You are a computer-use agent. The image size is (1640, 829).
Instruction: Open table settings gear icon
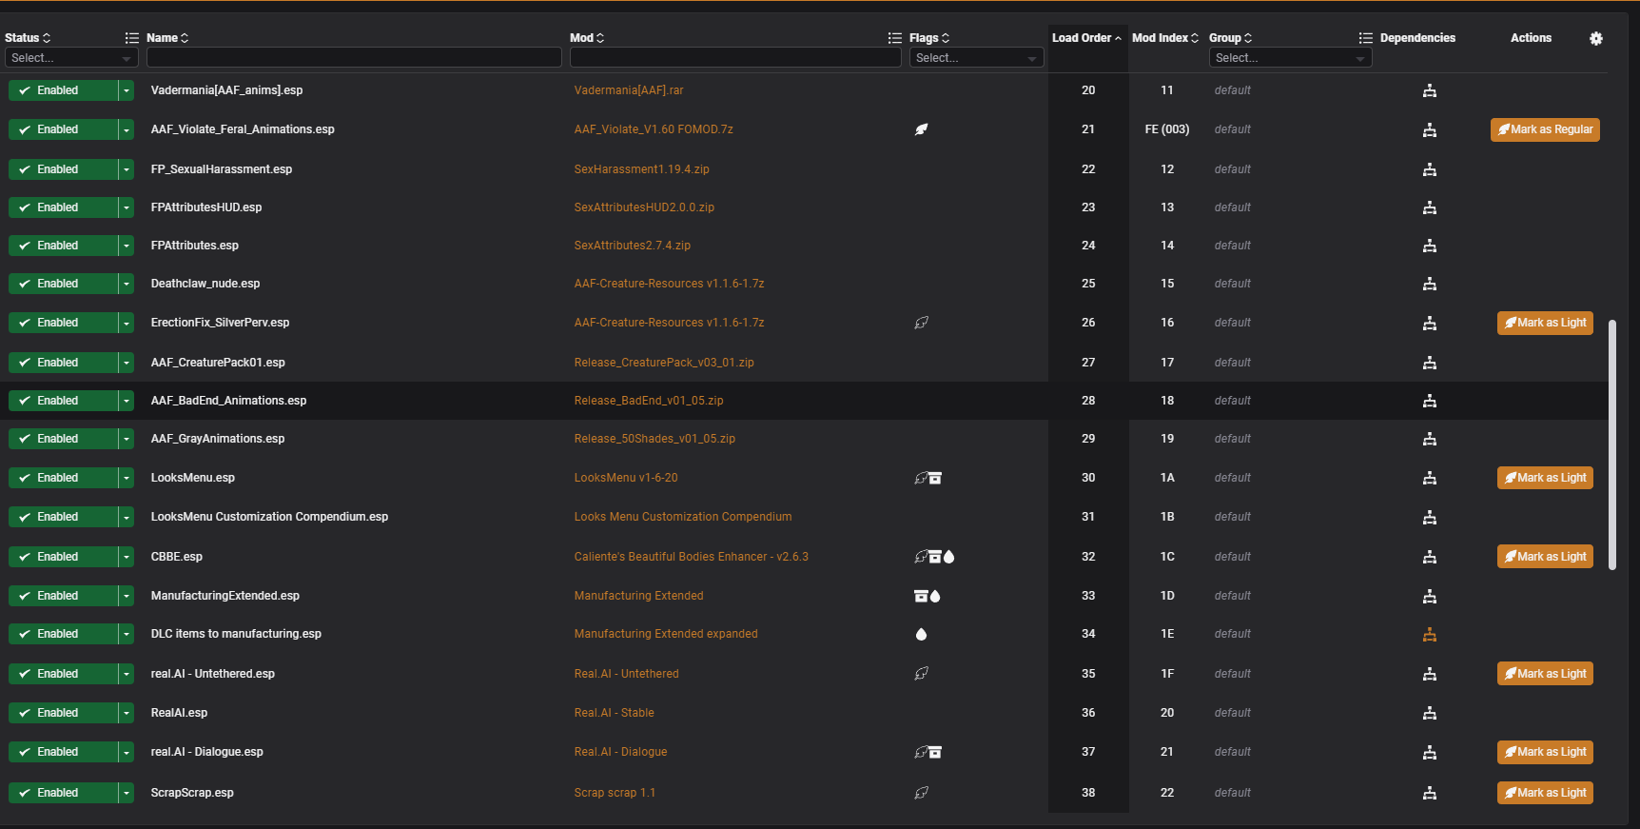1595,38
